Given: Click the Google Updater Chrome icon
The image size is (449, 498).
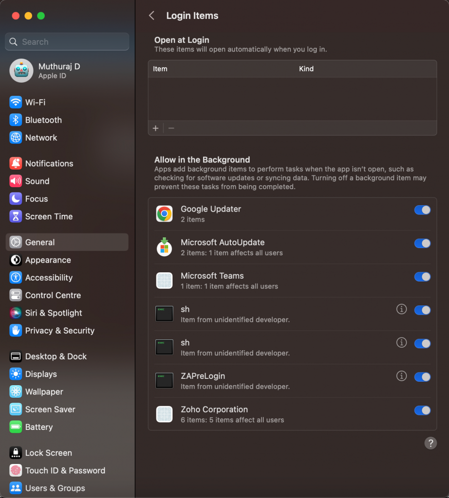Looking at the screenshot, I should 164,214.
